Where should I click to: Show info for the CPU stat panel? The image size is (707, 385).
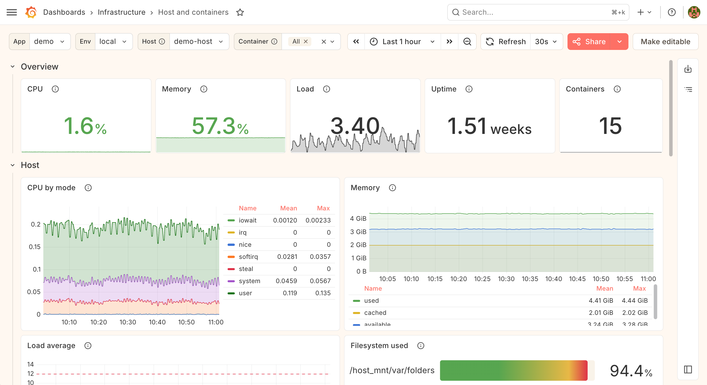(55, 89)
